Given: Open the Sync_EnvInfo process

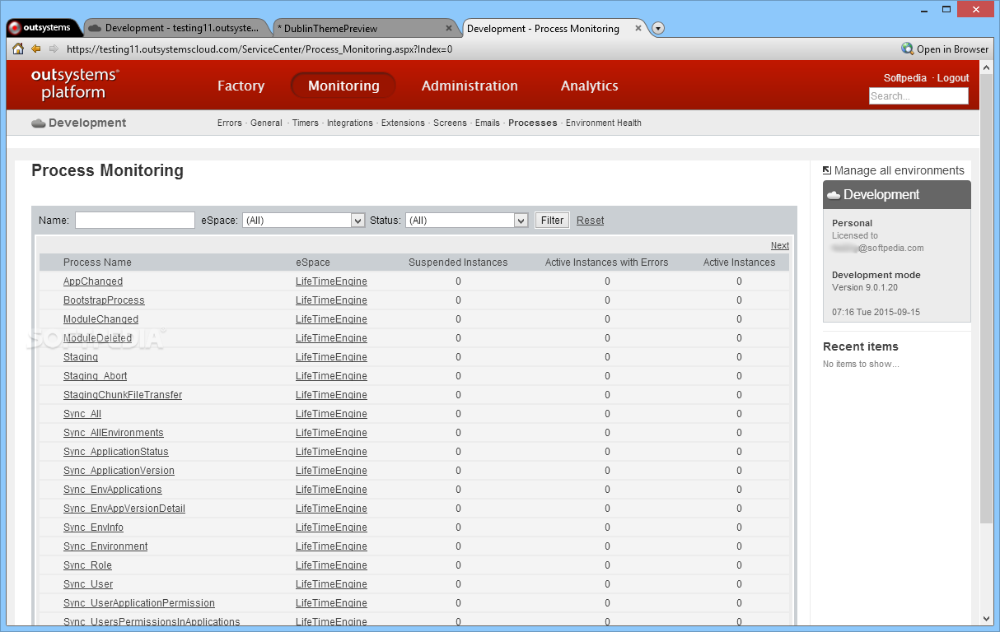Looking at the screenshot, I should [93, 527].
